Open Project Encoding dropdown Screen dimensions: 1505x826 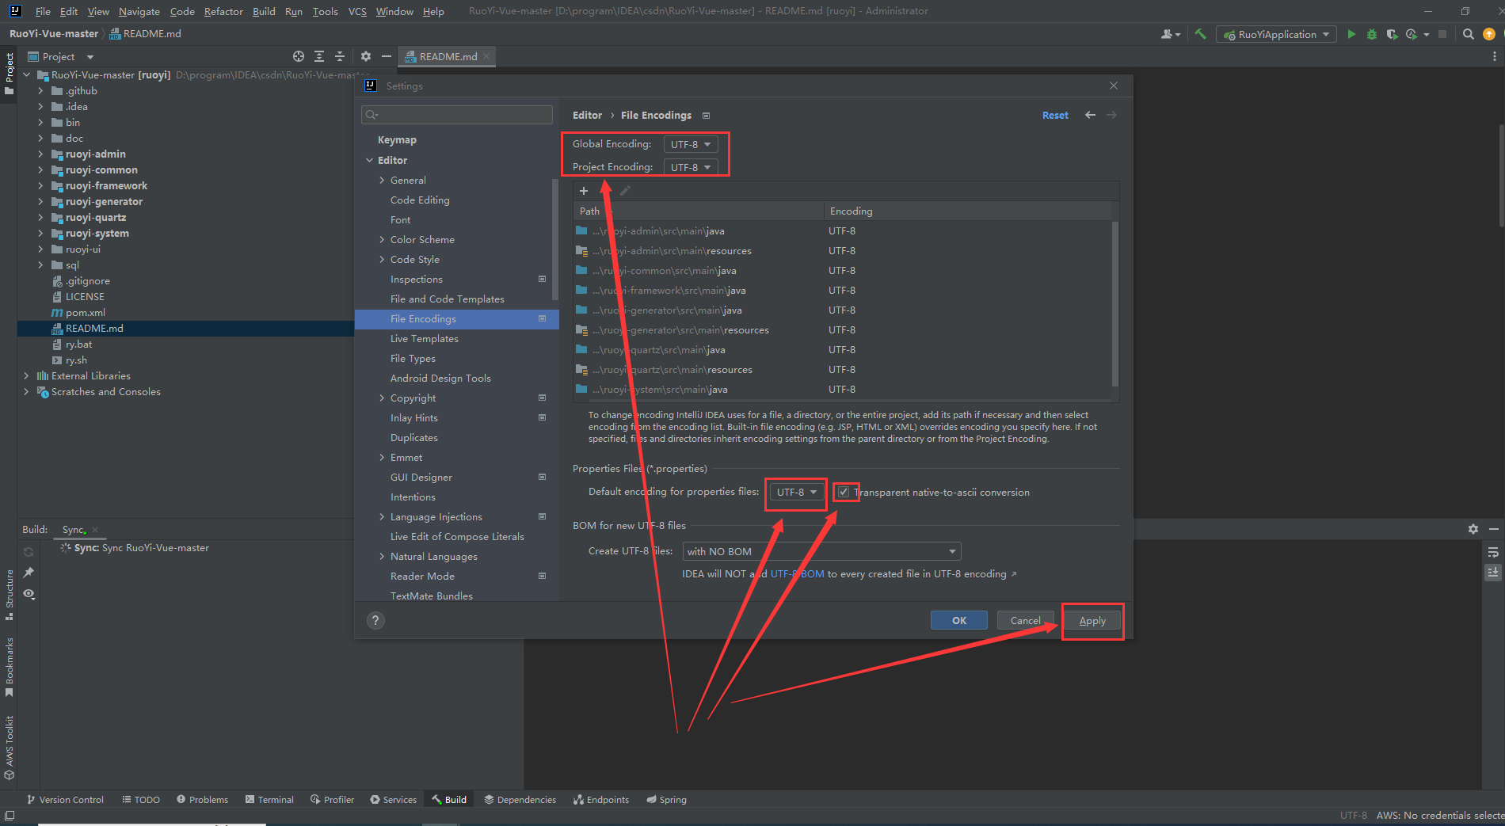coord(690,167)
